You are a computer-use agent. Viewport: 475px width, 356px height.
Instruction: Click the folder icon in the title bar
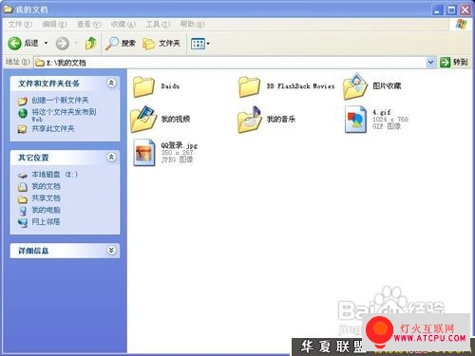(x=8, y=9)
